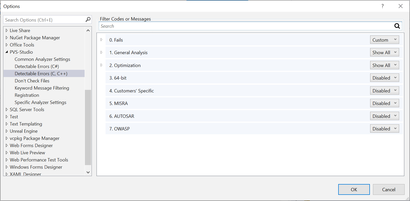
Task: Expand the 0. Fails group
Action: click(102, 40)
